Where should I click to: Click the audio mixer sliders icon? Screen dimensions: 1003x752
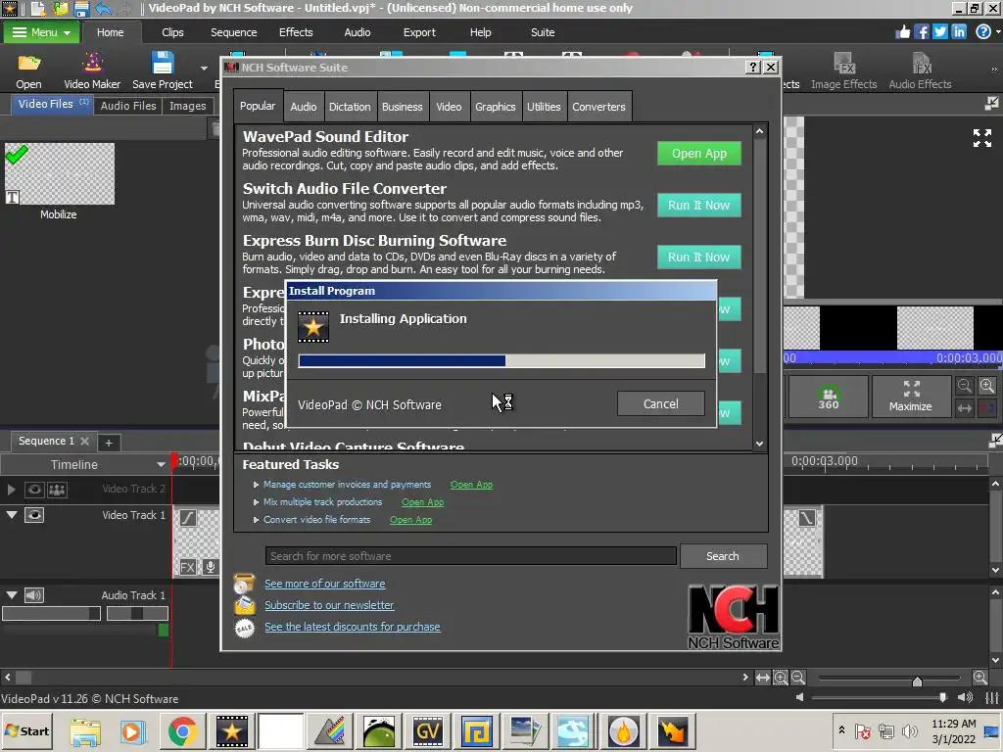(x=991, y=697)
